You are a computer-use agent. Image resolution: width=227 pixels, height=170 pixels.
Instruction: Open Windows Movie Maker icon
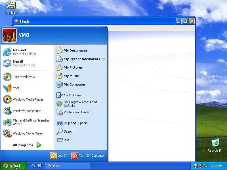pyautogui.click(x=7, y=133)
